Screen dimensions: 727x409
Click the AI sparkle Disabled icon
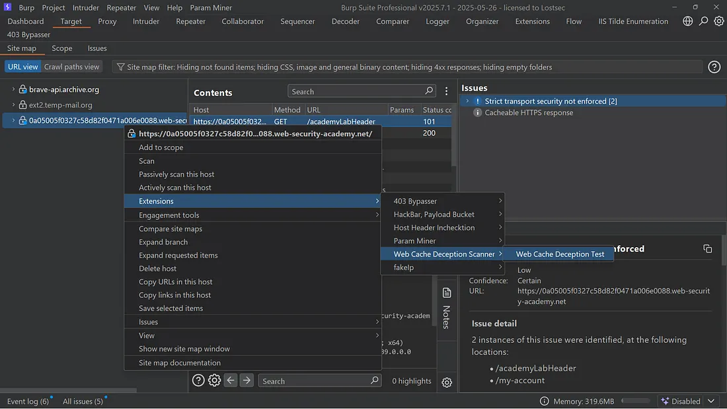[665, 401]
